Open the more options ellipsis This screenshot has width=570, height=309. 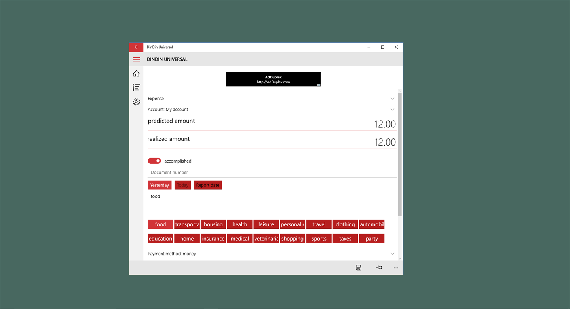(396, 268)
